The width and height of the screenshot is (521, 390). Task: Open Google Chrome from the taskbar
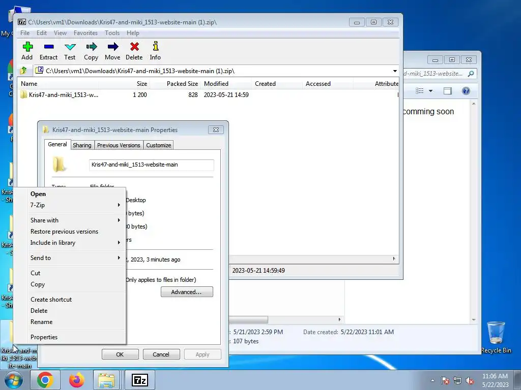[x=45, y=380]
